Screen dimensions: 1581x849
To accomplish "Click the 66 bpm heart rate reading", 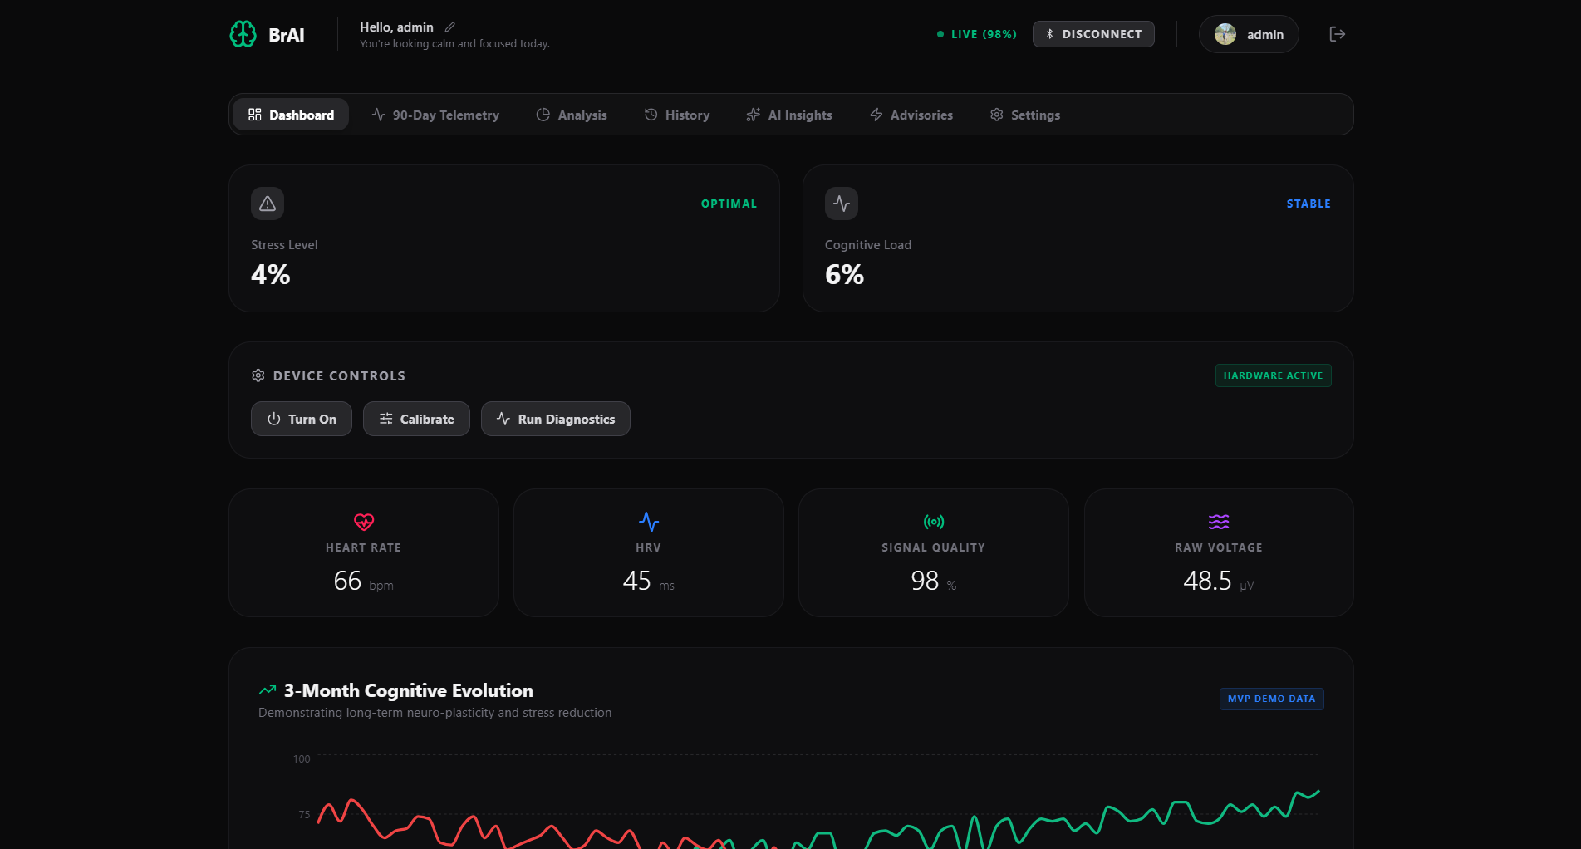I will click(364, 581).
